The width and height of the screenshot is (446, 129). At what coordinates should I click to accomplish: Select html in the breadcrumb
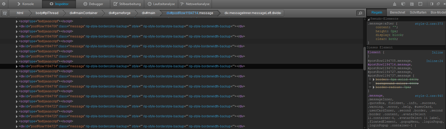point(20,13)
